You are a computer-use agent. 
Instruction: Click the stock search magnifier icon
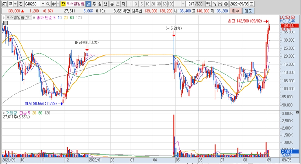tap(48, 4)
